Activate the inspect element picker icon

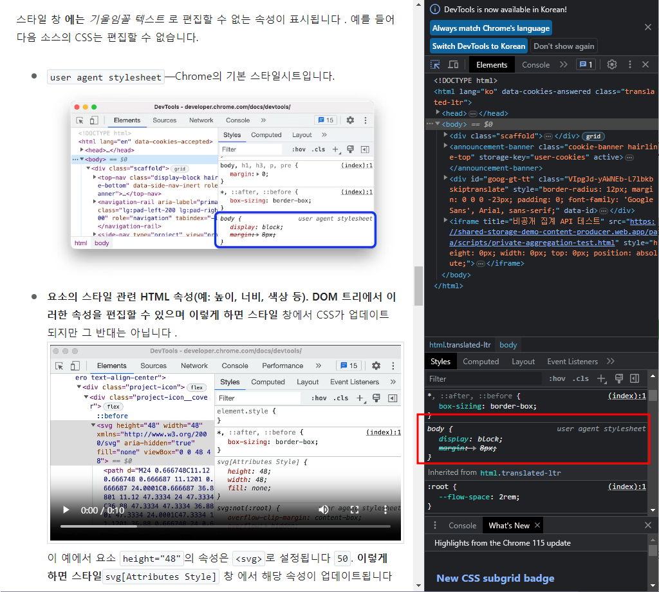[436, 65]
